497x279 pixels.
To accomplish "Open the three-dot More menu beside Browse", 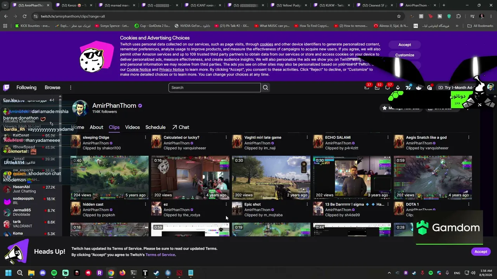I will 71,88.
